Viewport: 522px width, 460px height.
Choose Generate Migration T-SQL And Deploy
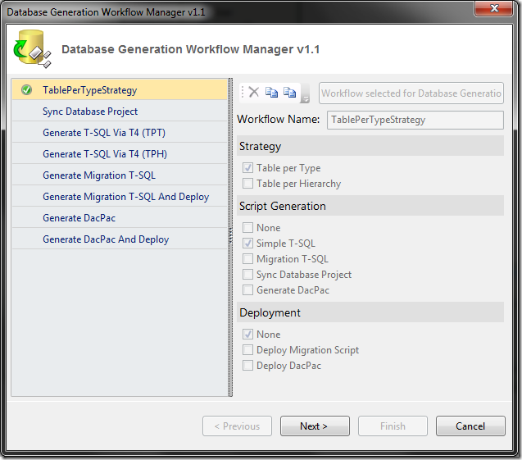[x=120, y=197]
